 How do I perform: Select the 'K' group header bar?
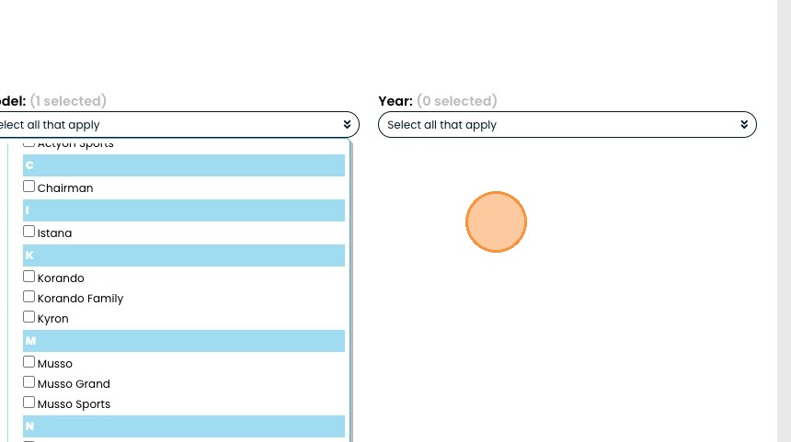[184, 255]
